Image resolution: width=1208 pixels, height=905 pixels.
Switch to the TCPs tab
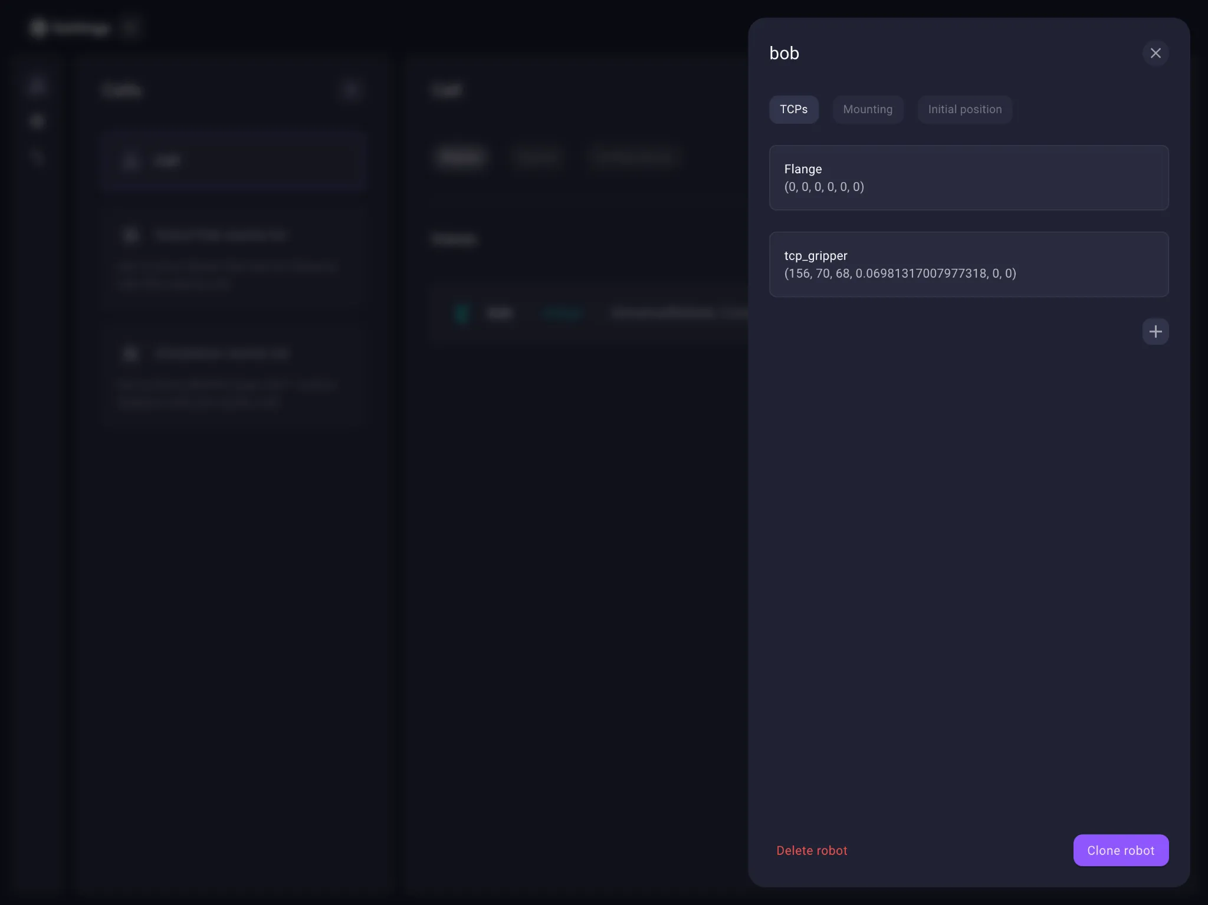[793, 110]
